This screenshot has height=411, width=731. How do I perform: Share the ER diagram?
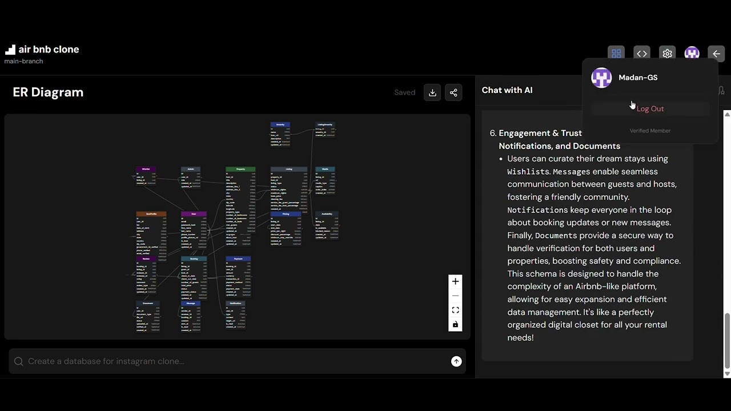453,92
